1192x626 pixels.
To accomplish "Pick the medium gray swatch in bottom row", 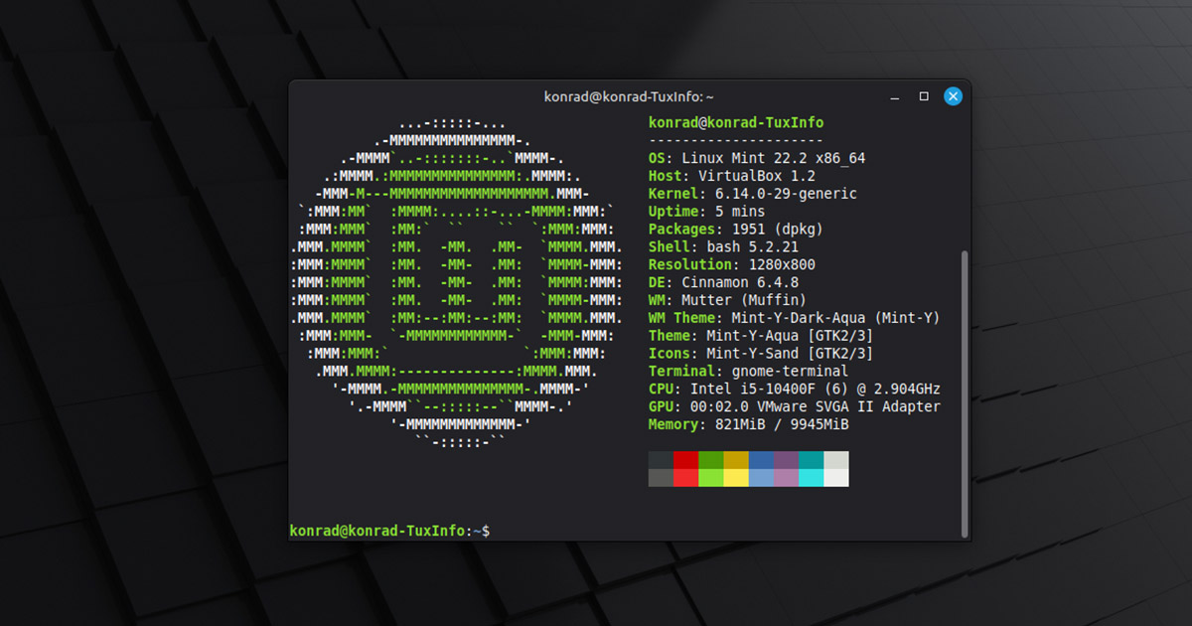I will (661, 478).
